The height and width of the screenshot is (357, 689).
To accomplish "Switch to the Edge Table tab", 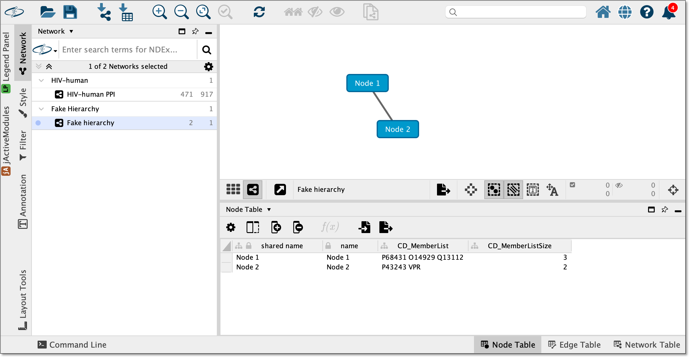I will pyautogui.click(x=574, y=345).
